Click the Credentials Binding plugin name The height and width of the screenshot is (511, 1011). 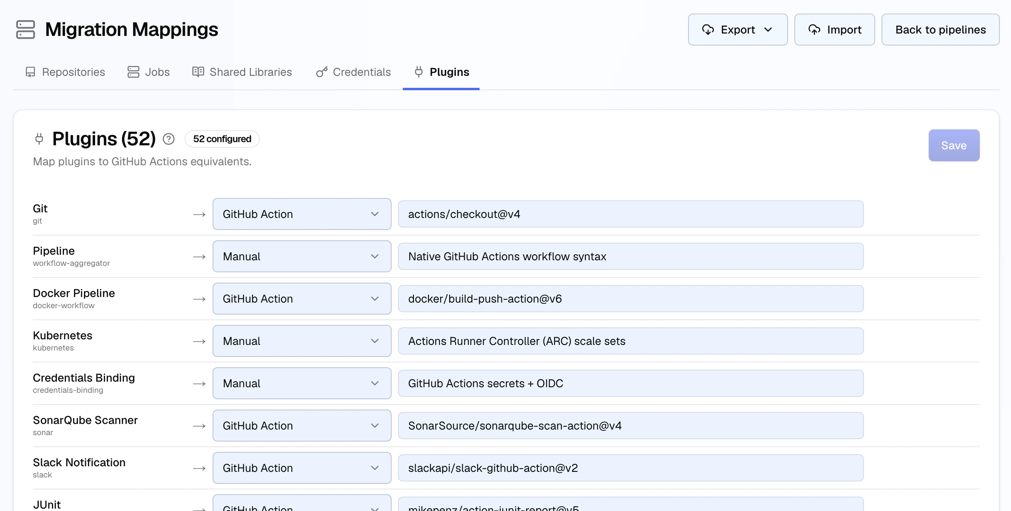pyautogui.click(x=84, y=378)
